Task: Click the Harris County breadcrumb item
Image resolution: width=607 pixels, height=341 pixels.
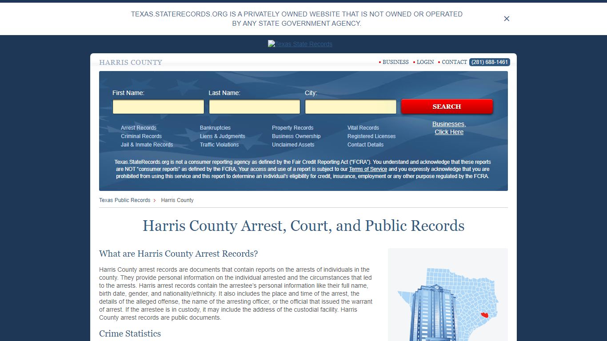Action: pos(177,200)
